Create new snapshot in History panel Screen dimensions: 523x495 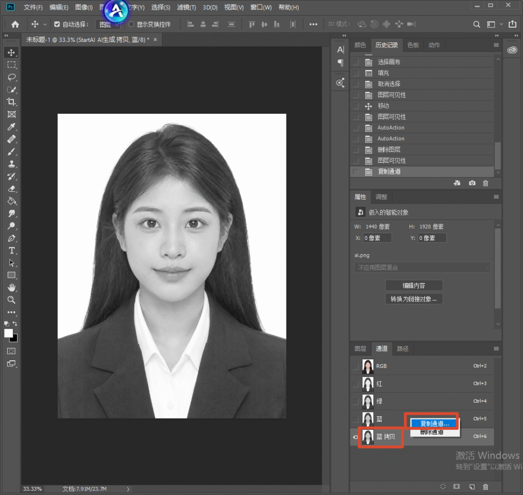click(472, 183)
